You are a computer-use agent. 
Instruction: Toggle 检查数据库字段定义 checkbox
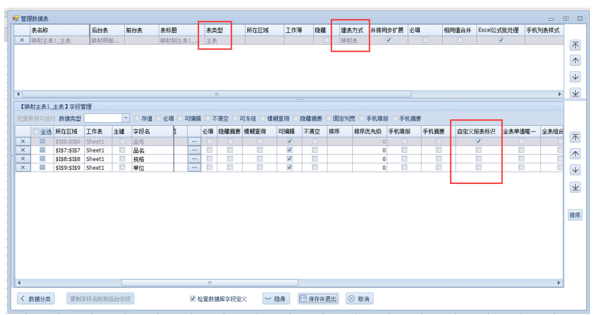pyautogui.click(x=193, y=299)
